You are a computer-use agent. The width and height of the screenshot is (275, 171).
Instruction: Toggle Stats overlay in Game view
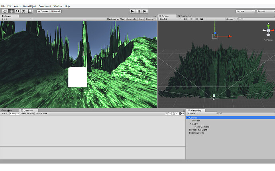141,19
